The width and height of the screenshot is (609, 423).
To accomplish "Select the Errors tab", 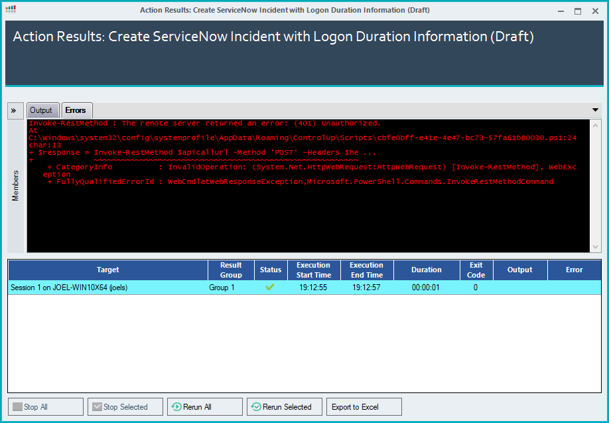I will click(76, 110).
